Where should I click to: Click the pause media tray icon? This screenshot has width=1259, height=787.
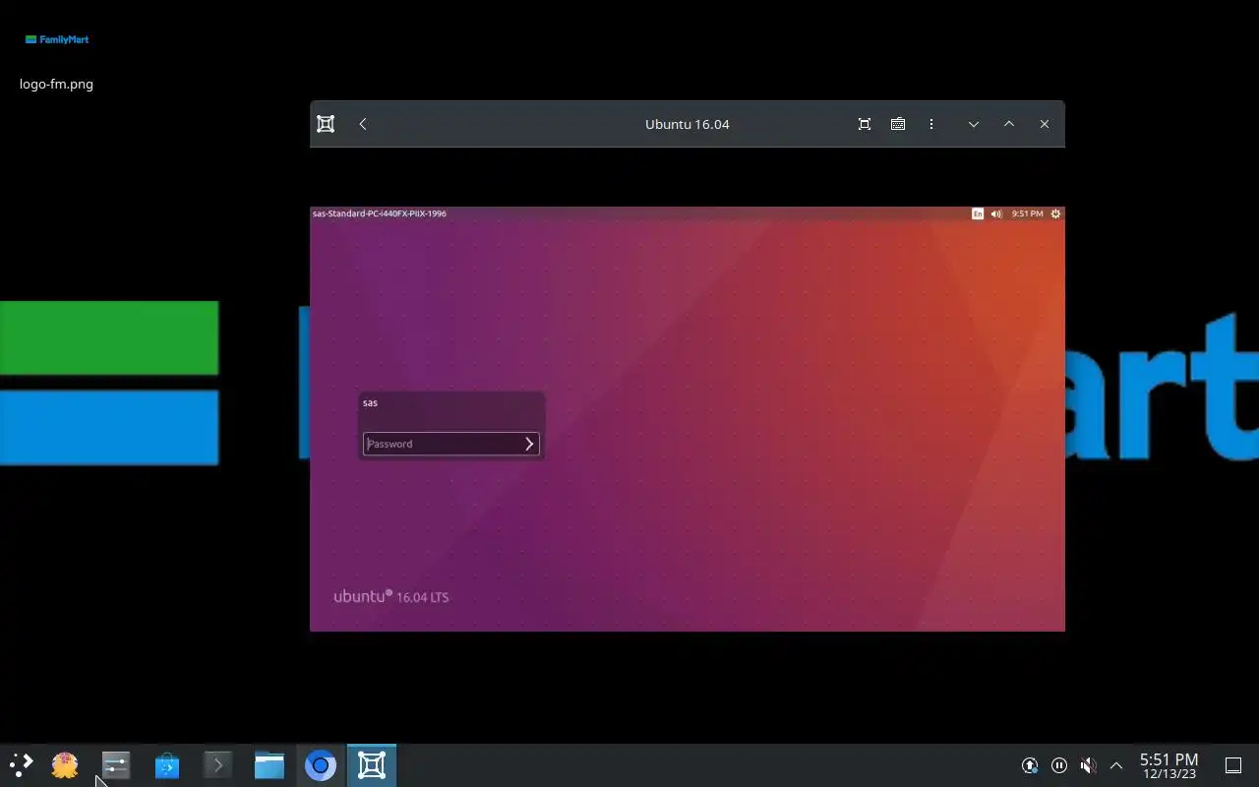1059,765
